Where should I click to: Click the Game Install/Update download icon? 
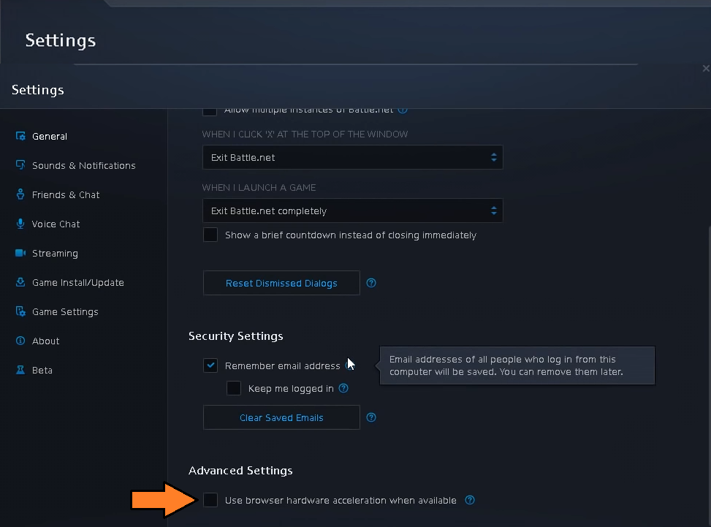click(x=20, y=282)
